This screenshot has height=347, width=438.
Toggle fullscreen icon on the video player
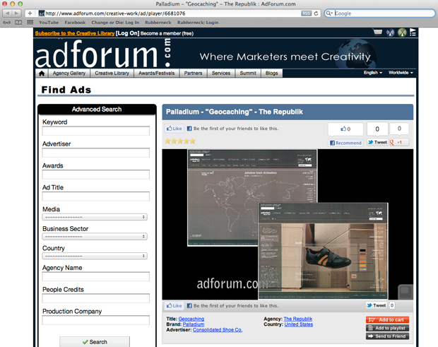point(405,292)
